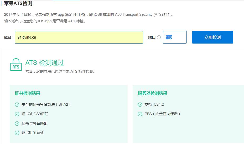Click the 端口 field label

point(152,38)
